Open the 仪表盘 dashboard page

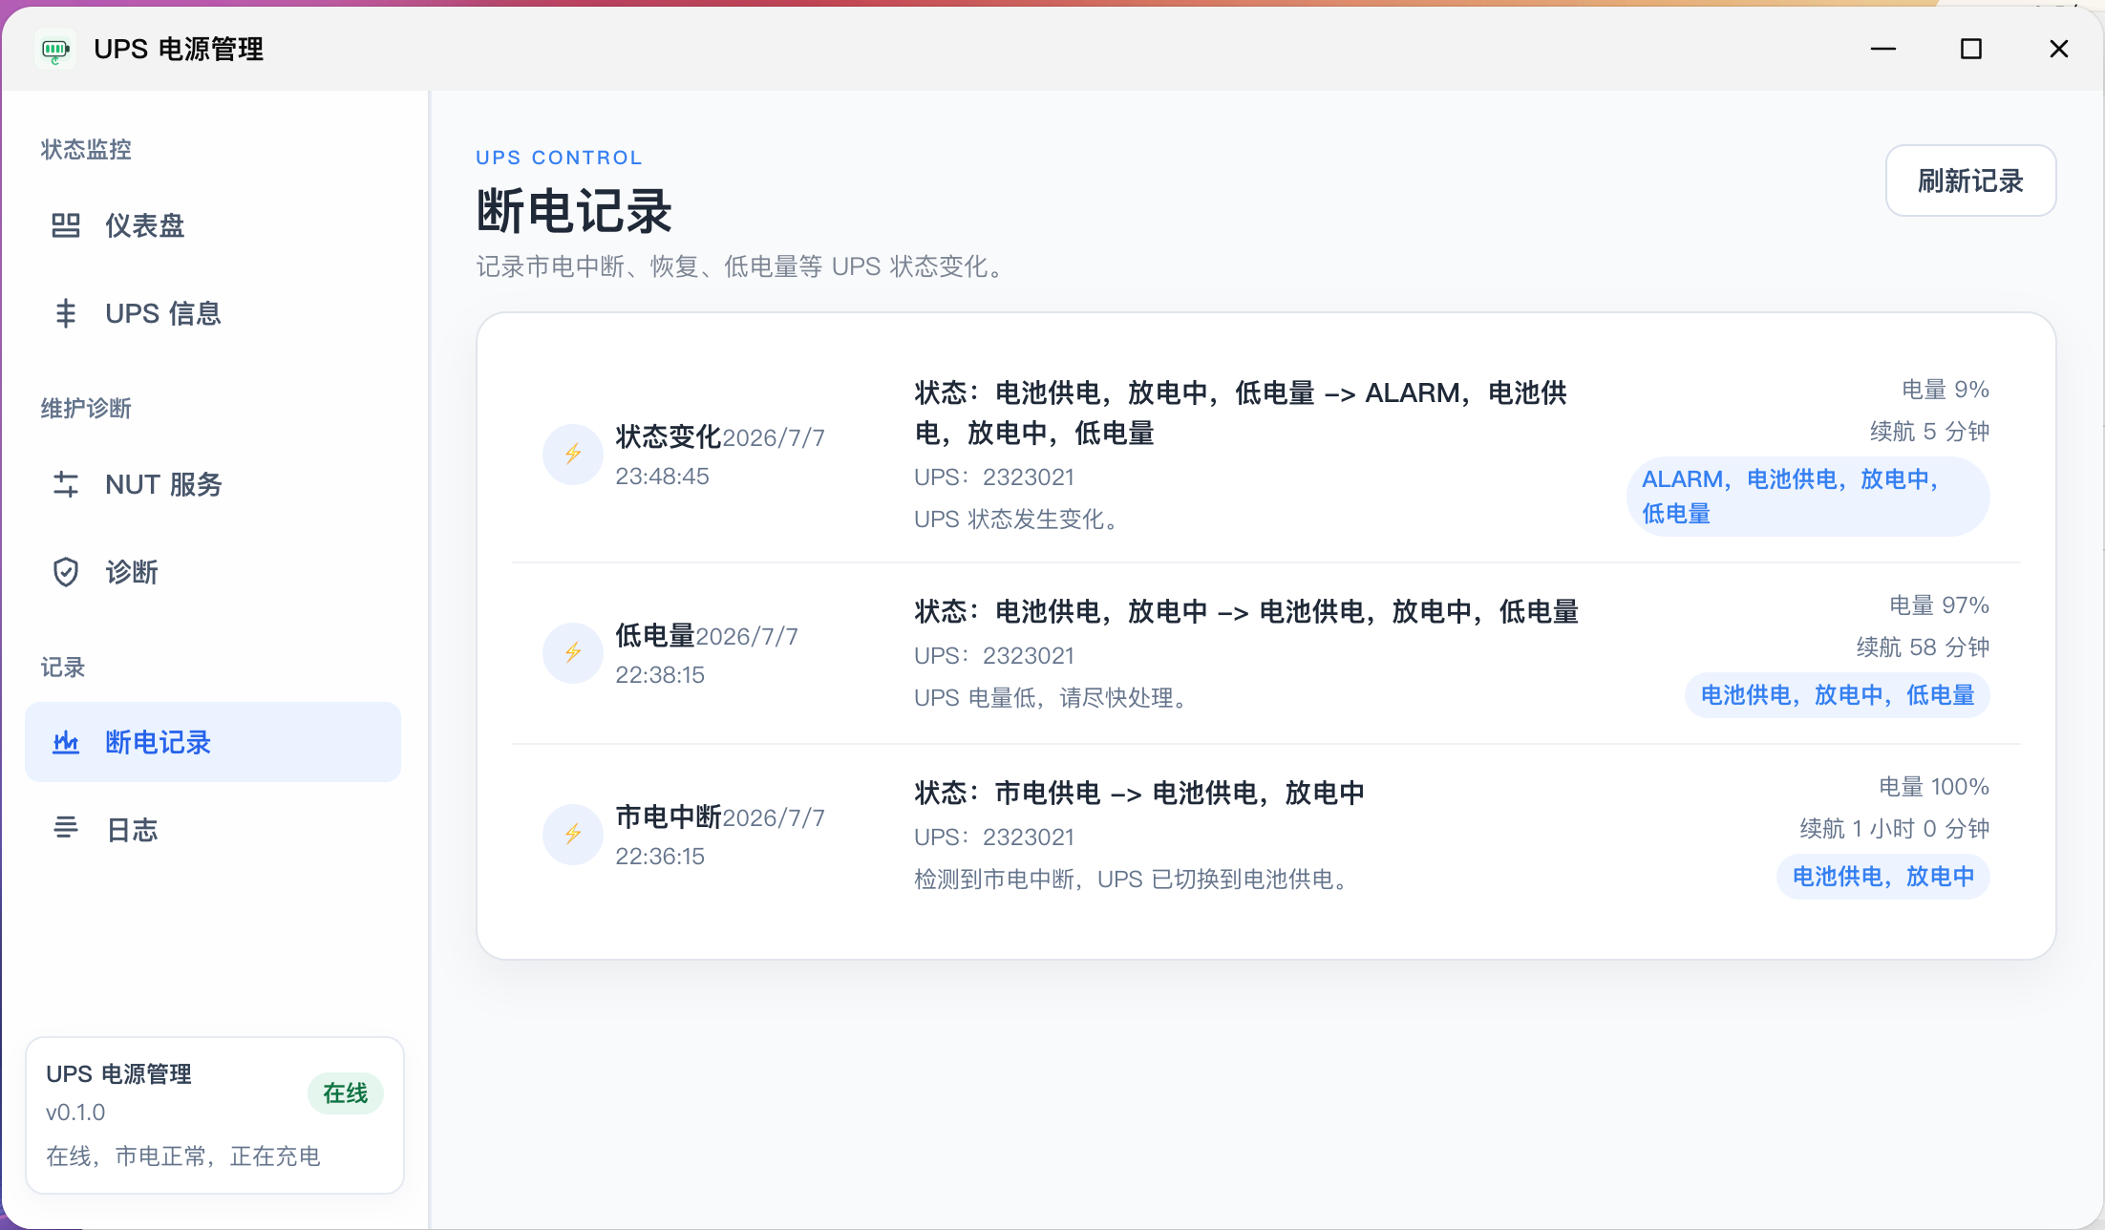point(213,225)
